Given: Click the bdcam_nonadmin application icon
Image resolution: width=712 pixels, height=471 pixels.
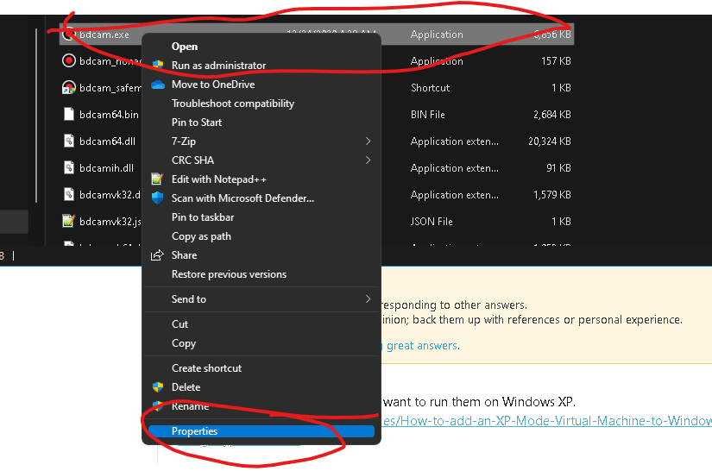Looking at the screenshot, I should pyautogui.click(x=68, y=60).
